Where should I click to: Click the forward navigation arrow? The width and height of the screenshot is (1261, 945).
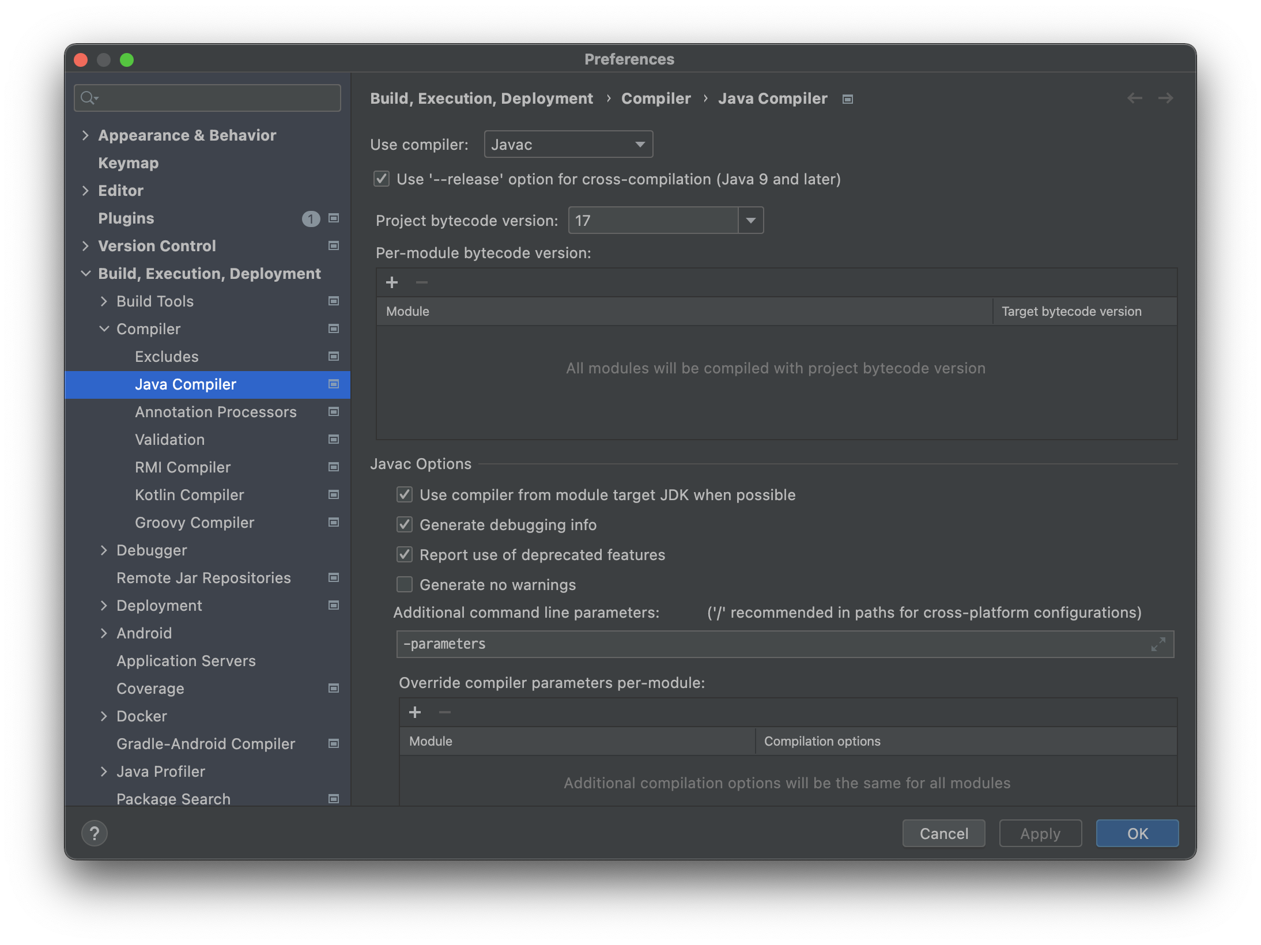1165,98
